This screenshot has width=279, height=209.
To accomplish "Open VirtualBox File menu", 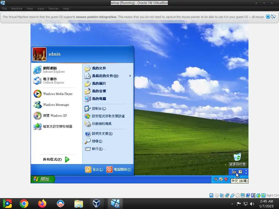I will click(4, 8).
